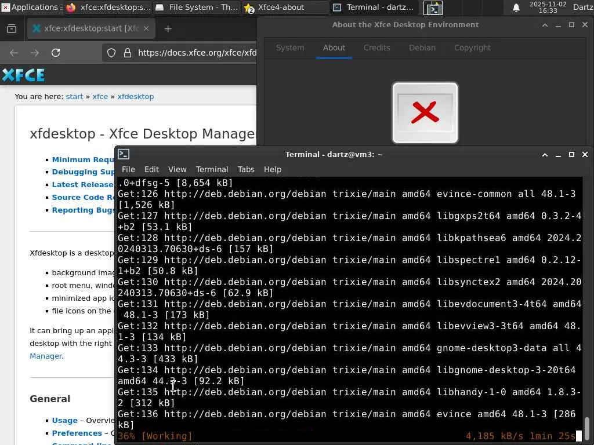Open the Debugging Support link
Screen dimensions: 594x445
pos(83,172)
